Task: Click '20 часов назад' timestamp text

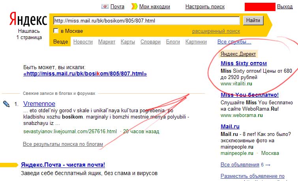Action: 141,131
